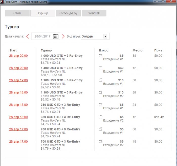The image size is (177, 166).
Task: Click the Start column header
Action: [x=13, y=50]
